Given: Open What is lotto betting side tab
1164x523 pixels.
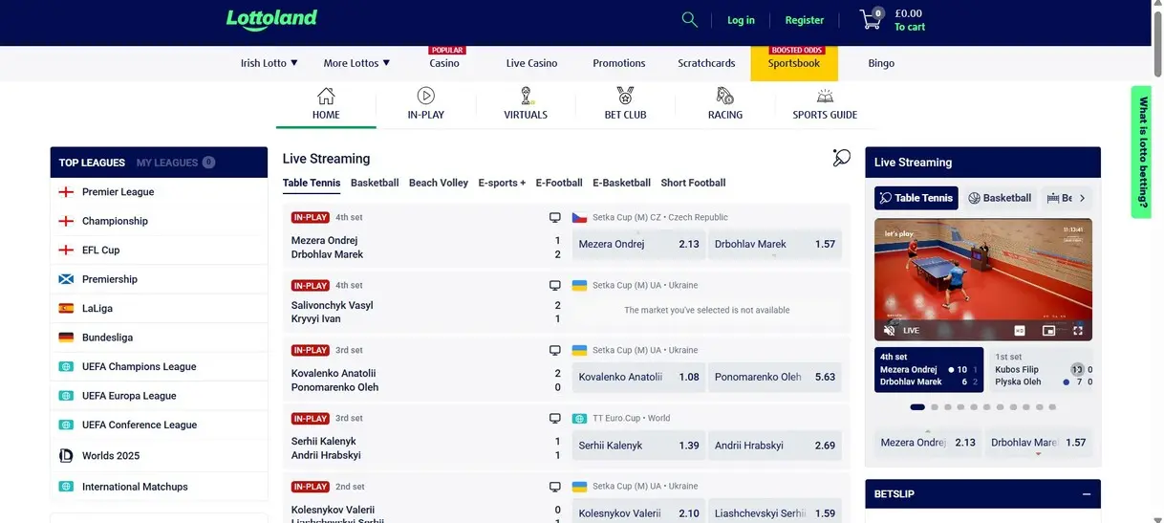Looking at the screenshot, I should click(1143, 152).
